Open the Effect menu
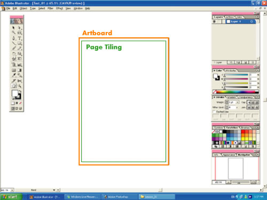The image size is (267, 200). tap(59, 9)
